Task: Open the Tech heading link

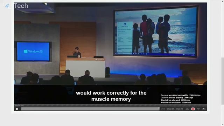Action: pos(21,6)
